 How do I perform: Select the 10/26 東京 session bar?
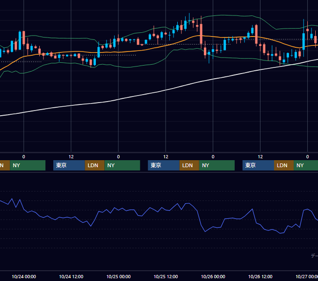pos(258,165)
